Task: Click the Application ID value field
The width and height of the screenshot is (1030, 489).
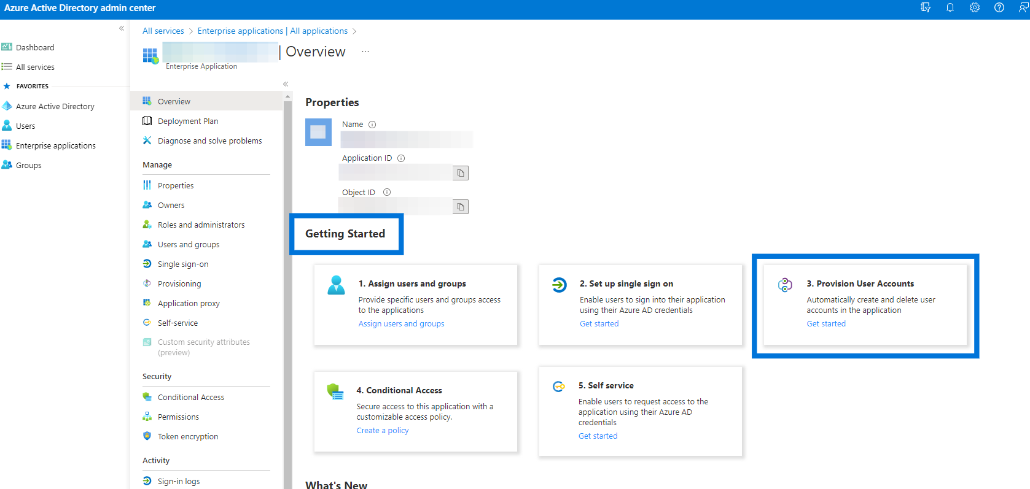Action: coord(396,173)
